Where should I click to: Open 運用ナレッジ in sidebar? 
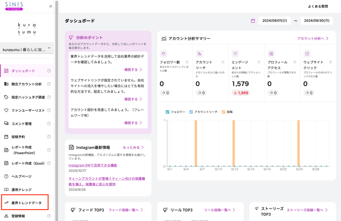[x=26, y=190]
